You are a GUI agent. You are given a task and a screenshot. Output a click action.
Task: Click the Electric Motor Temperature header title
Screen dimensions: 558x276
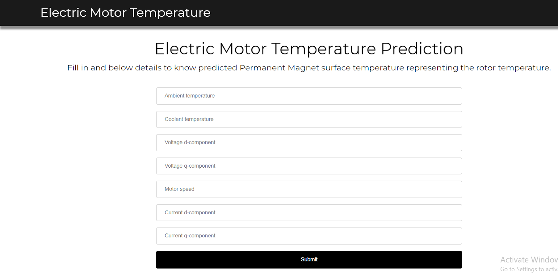126,13
